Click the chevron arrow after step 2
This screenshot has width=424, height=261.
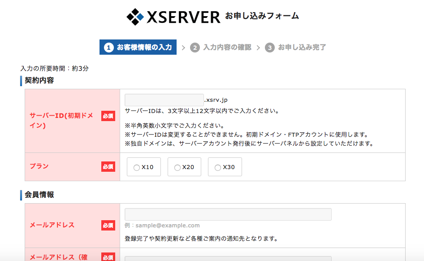click(x=258, y=48)
